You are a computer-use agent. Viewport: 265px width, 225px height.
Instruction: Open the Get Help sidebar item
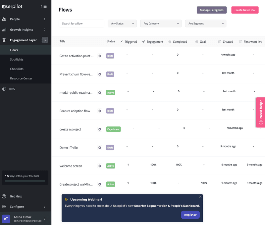tap(16, 196)
